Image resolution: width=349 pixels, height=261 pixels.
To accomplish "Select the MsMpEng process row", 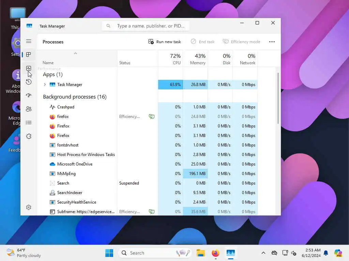I will 147,174.
